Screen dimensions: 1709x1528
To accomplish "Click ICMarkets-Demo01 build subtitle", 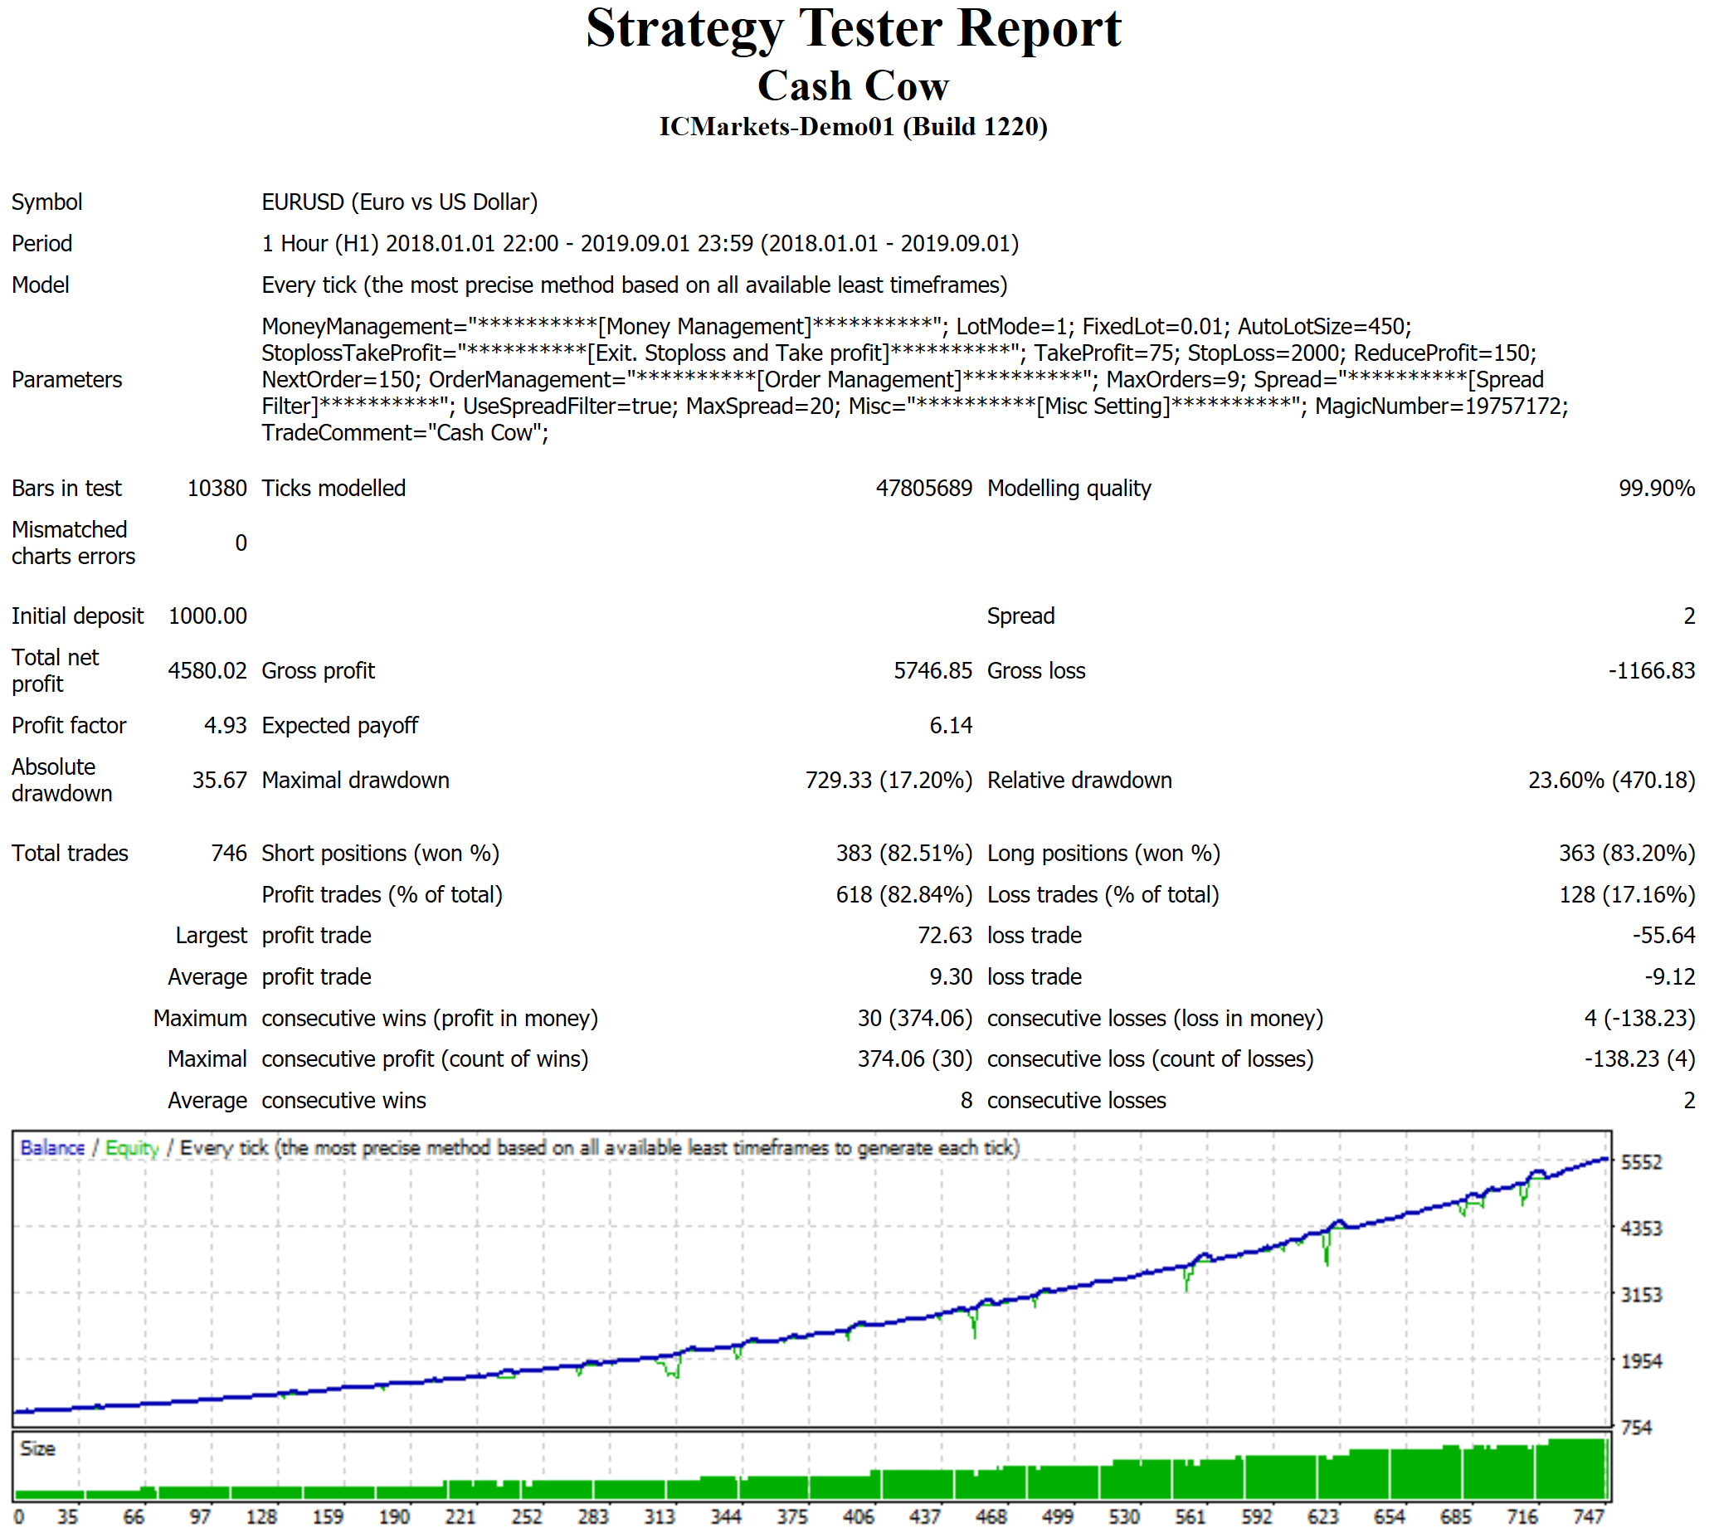I will [x=853, y=127].
